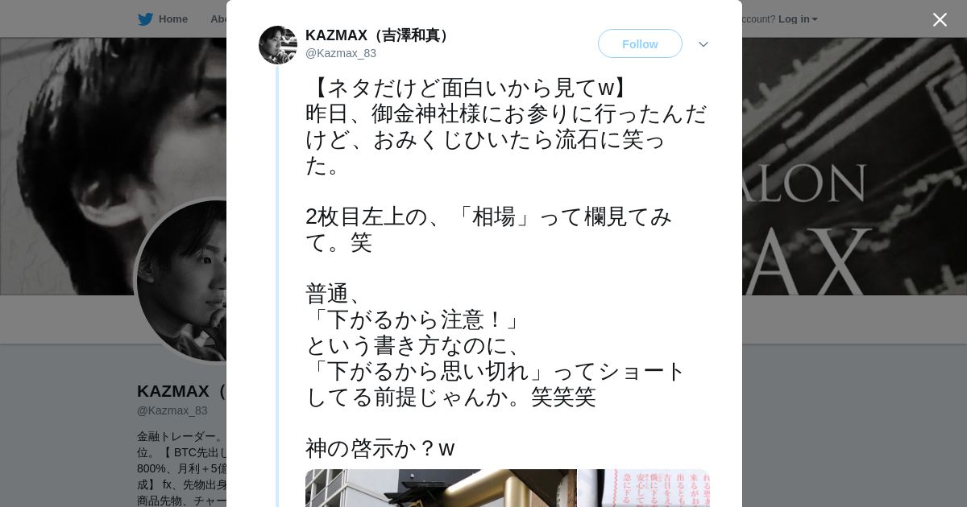Follow KAZMAX with the Follow button
This screenshot has height=507, width=967.
click(x=640, y=43)
